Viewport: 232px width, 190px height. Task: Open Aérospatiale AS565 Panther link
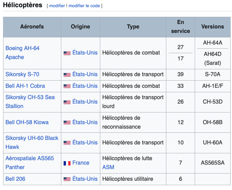29,163
